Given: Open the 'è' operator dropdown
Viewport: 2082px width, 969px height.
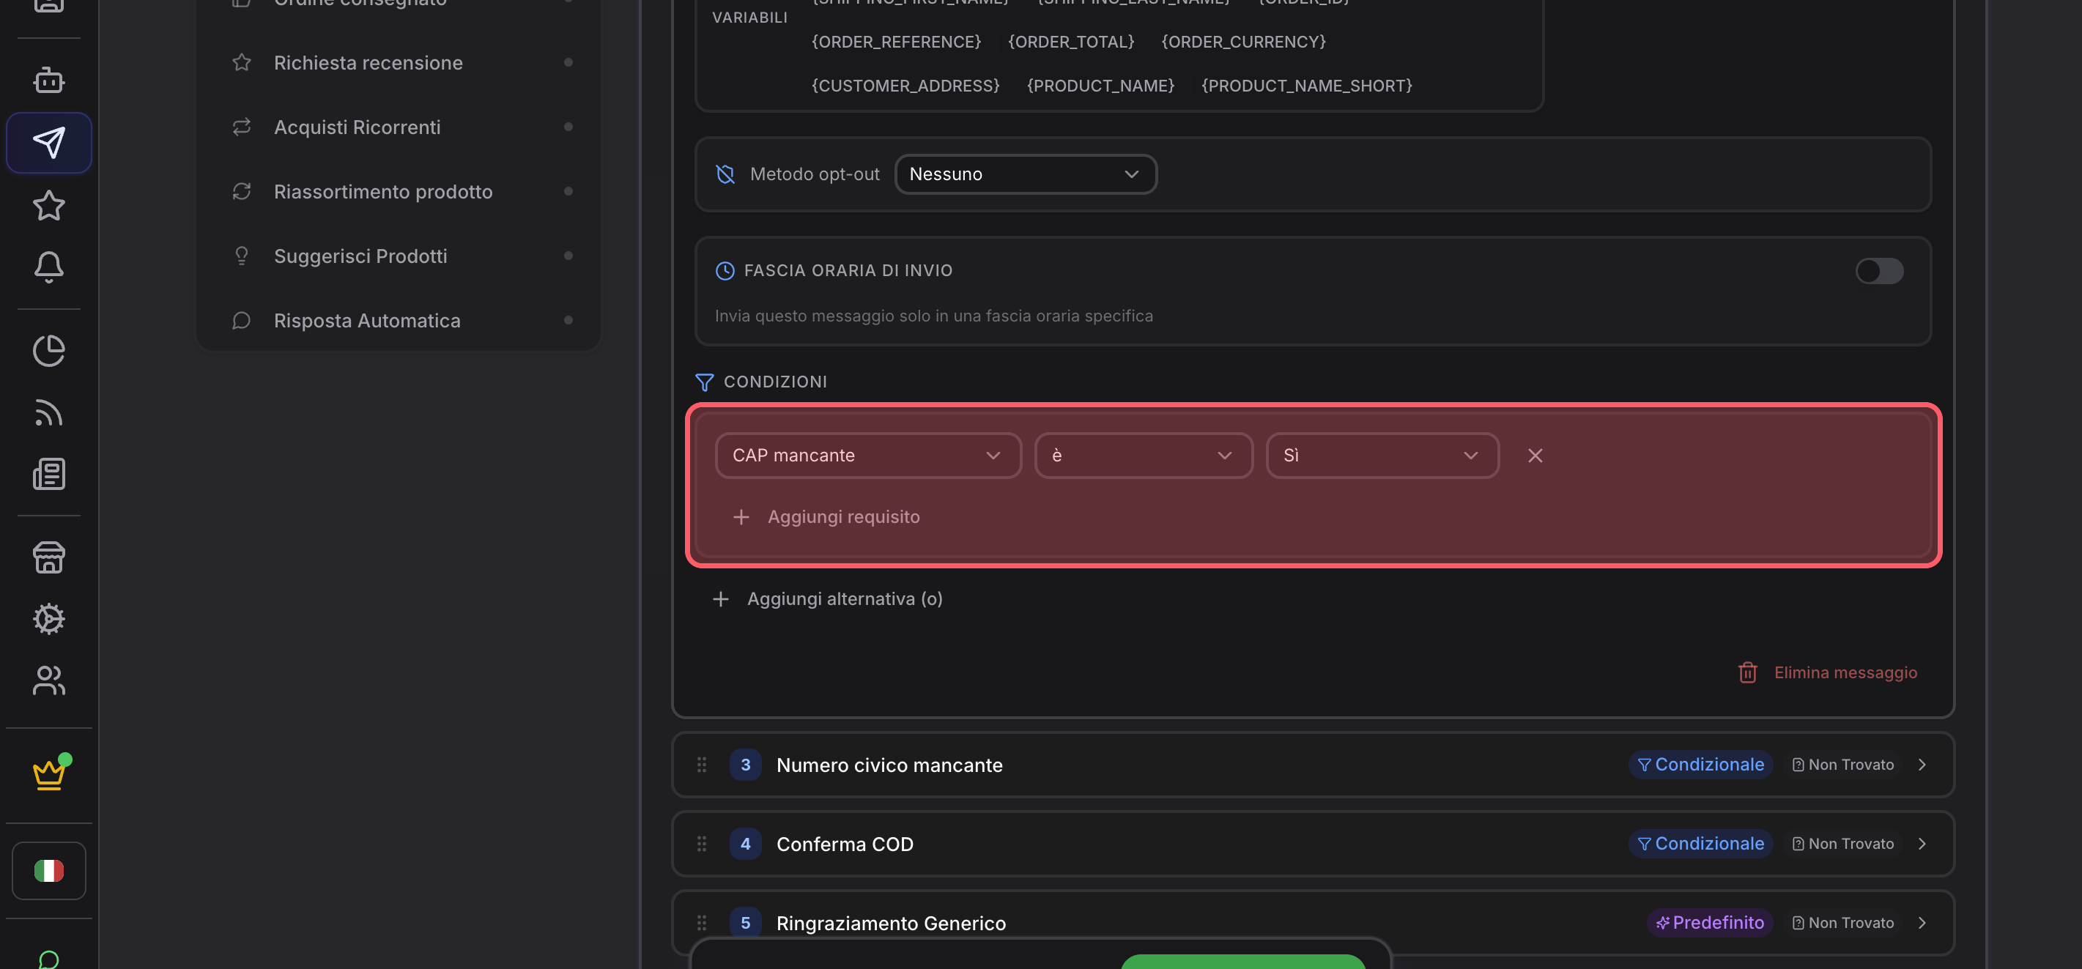Looking at the screenshot, I should point(1143,455).
